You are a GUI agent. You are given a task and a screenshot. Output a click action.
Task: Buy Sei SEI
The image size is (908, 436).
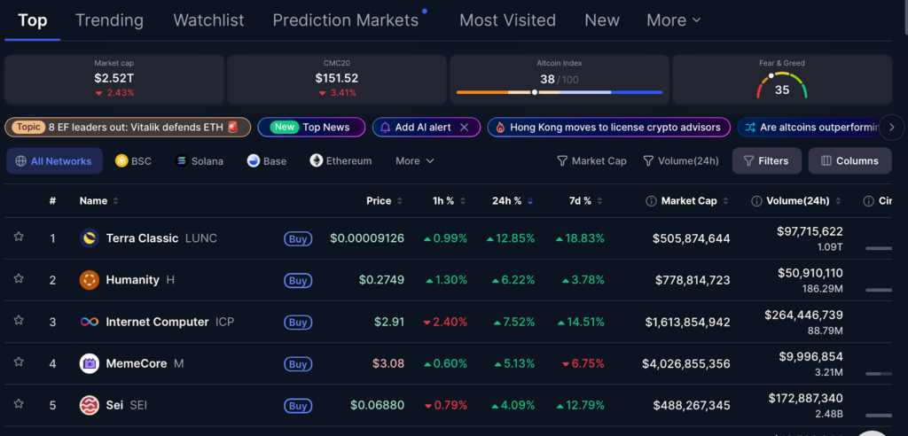pyautogui.click(x=298, y=406)
